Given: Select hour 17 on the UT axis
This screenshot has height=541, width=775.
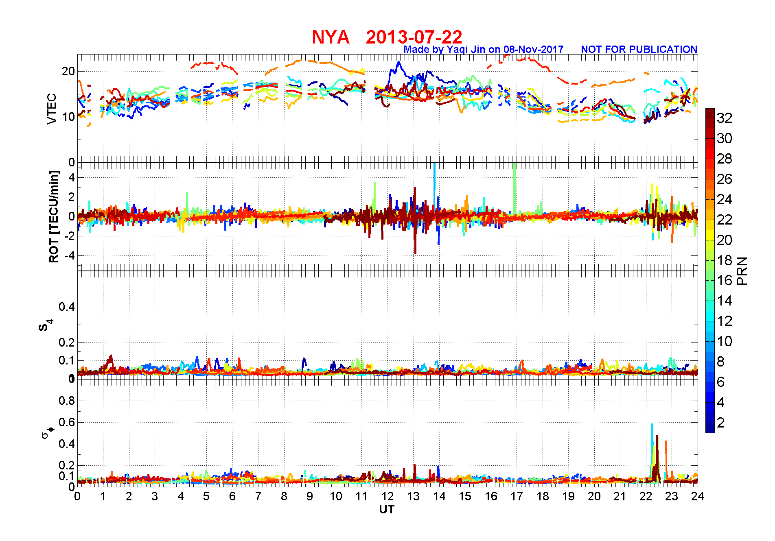Looking at the screenshot, I should (x=517, y=496).
